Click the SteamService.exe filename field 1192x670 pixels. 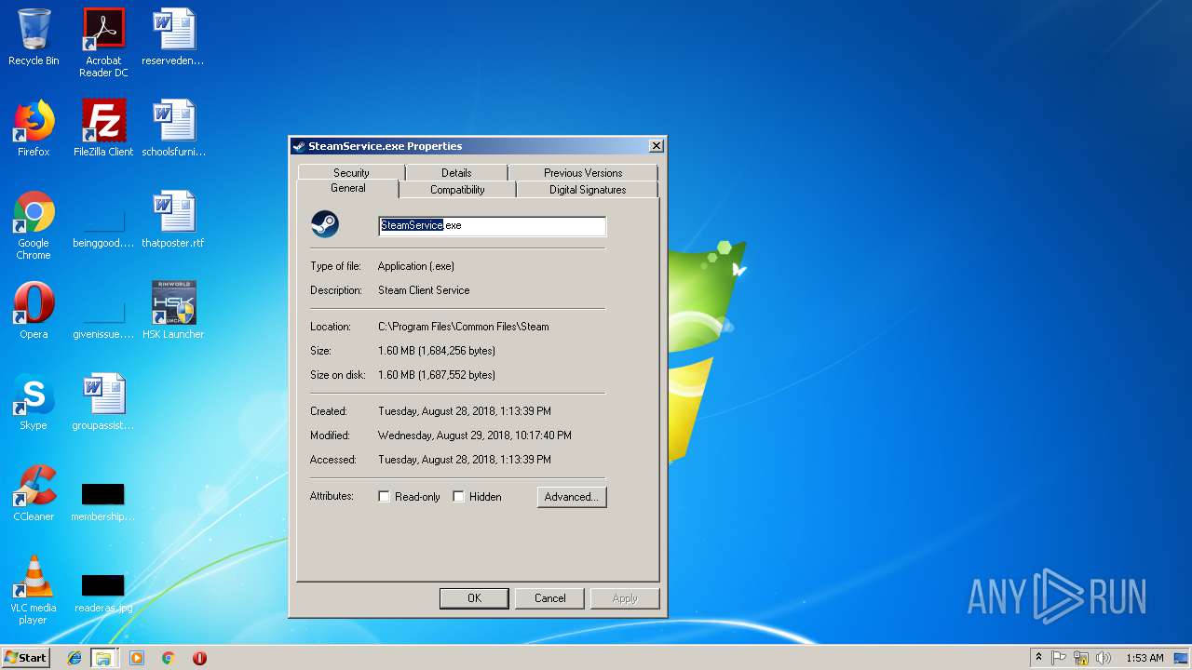point(493,226)
